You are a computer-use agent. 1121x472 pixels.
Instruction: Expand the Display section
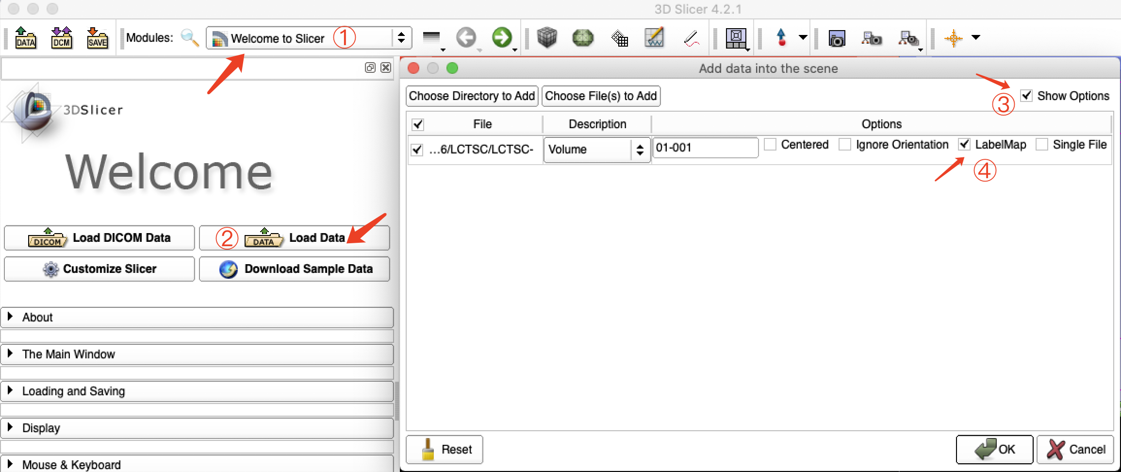197,428
